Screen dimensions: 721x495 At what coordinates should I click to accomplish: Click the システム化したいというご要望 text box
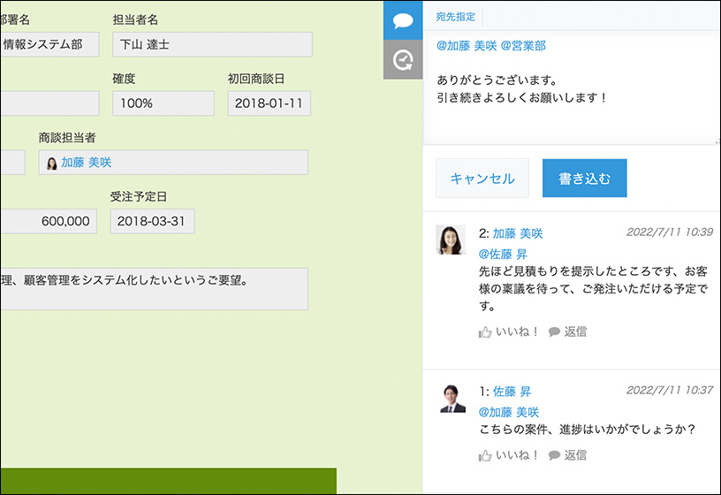click(x=154, y=289)
